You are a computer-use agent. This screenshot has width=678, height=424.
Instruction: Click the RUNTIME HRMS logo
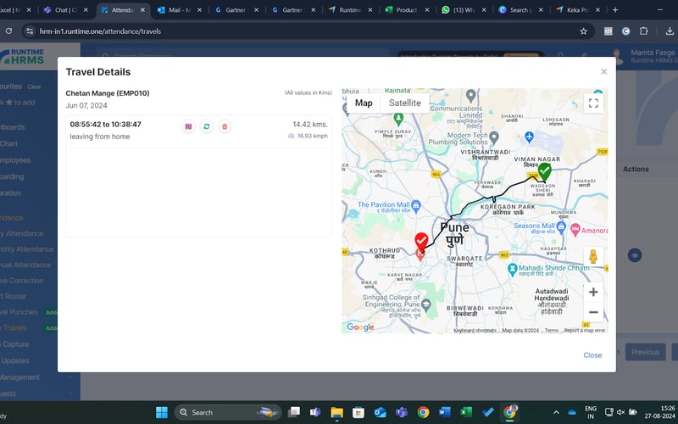click(x=23, y=57)
